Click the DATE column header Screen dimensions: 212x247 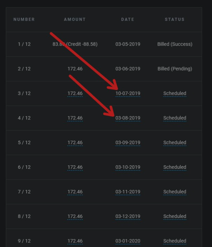(x=127, y=19)
